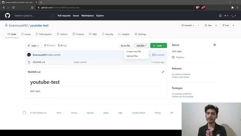
Task: Switch to the Insights tab
Action: coord(124,34)
